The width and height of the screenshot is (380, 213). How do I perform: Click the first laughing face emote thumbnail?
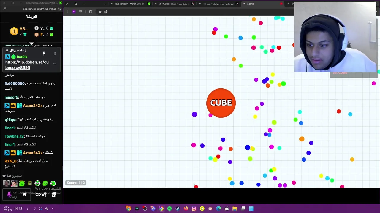click(x=6, y=184)
